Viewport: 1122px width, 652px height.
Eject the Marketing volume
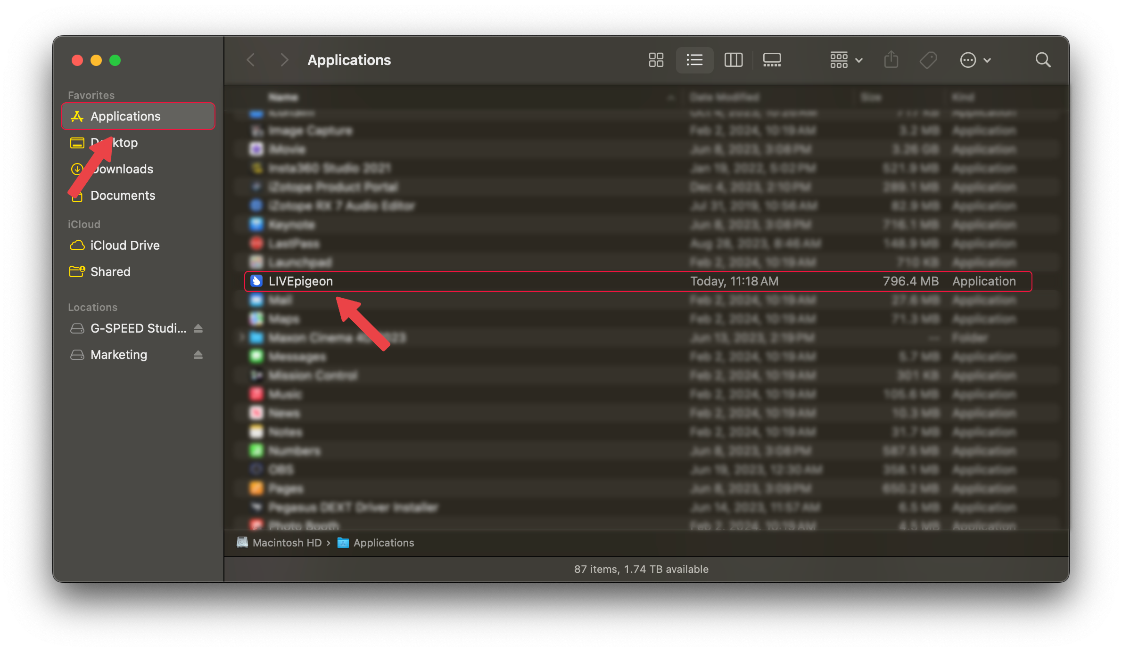[198, 355]
